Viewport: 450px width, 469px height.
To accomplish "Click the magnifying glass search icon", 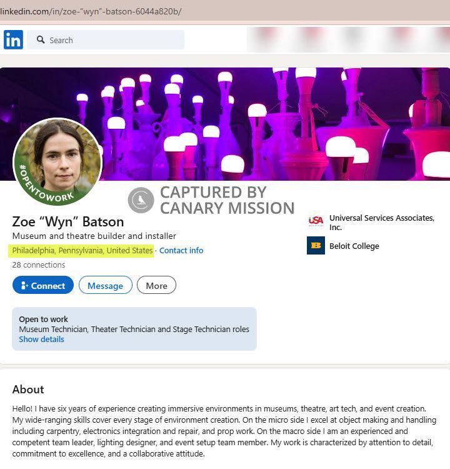I will (41, 40).
